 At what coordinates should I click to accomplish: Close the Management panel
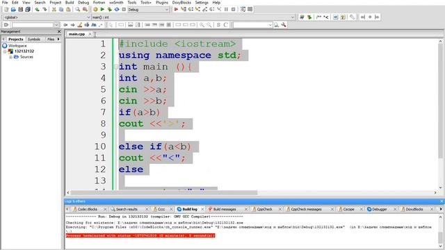59,31
